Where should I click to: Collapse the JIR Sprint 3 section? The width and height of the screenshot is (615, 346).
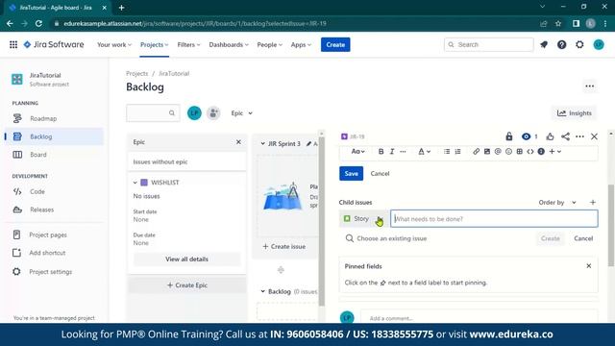point(262,144)
